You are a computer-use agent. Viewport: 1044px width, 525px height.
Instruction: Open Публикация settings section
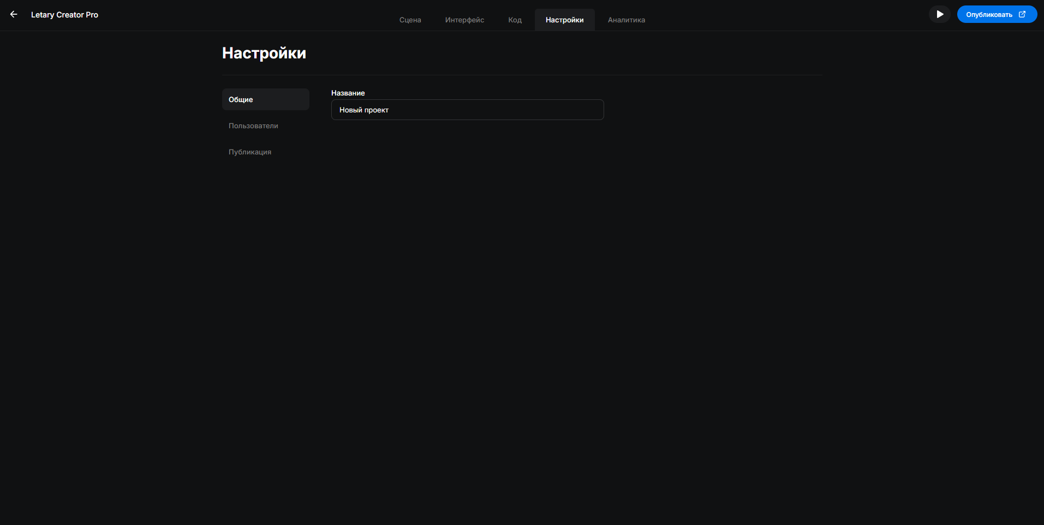pos(250,152)
